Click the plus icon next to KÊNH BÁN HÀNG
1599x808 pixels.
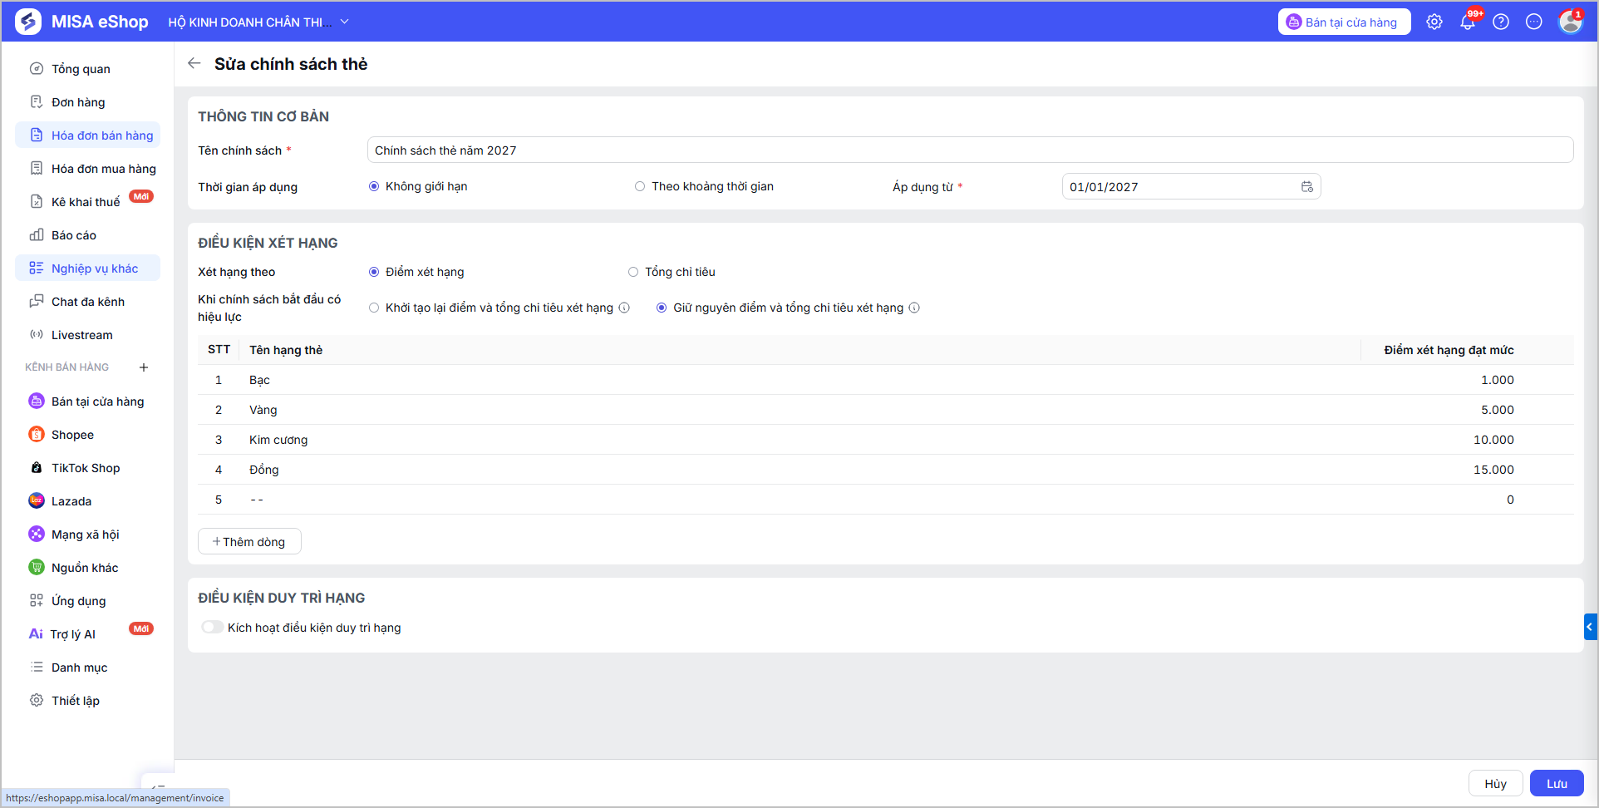144,367
